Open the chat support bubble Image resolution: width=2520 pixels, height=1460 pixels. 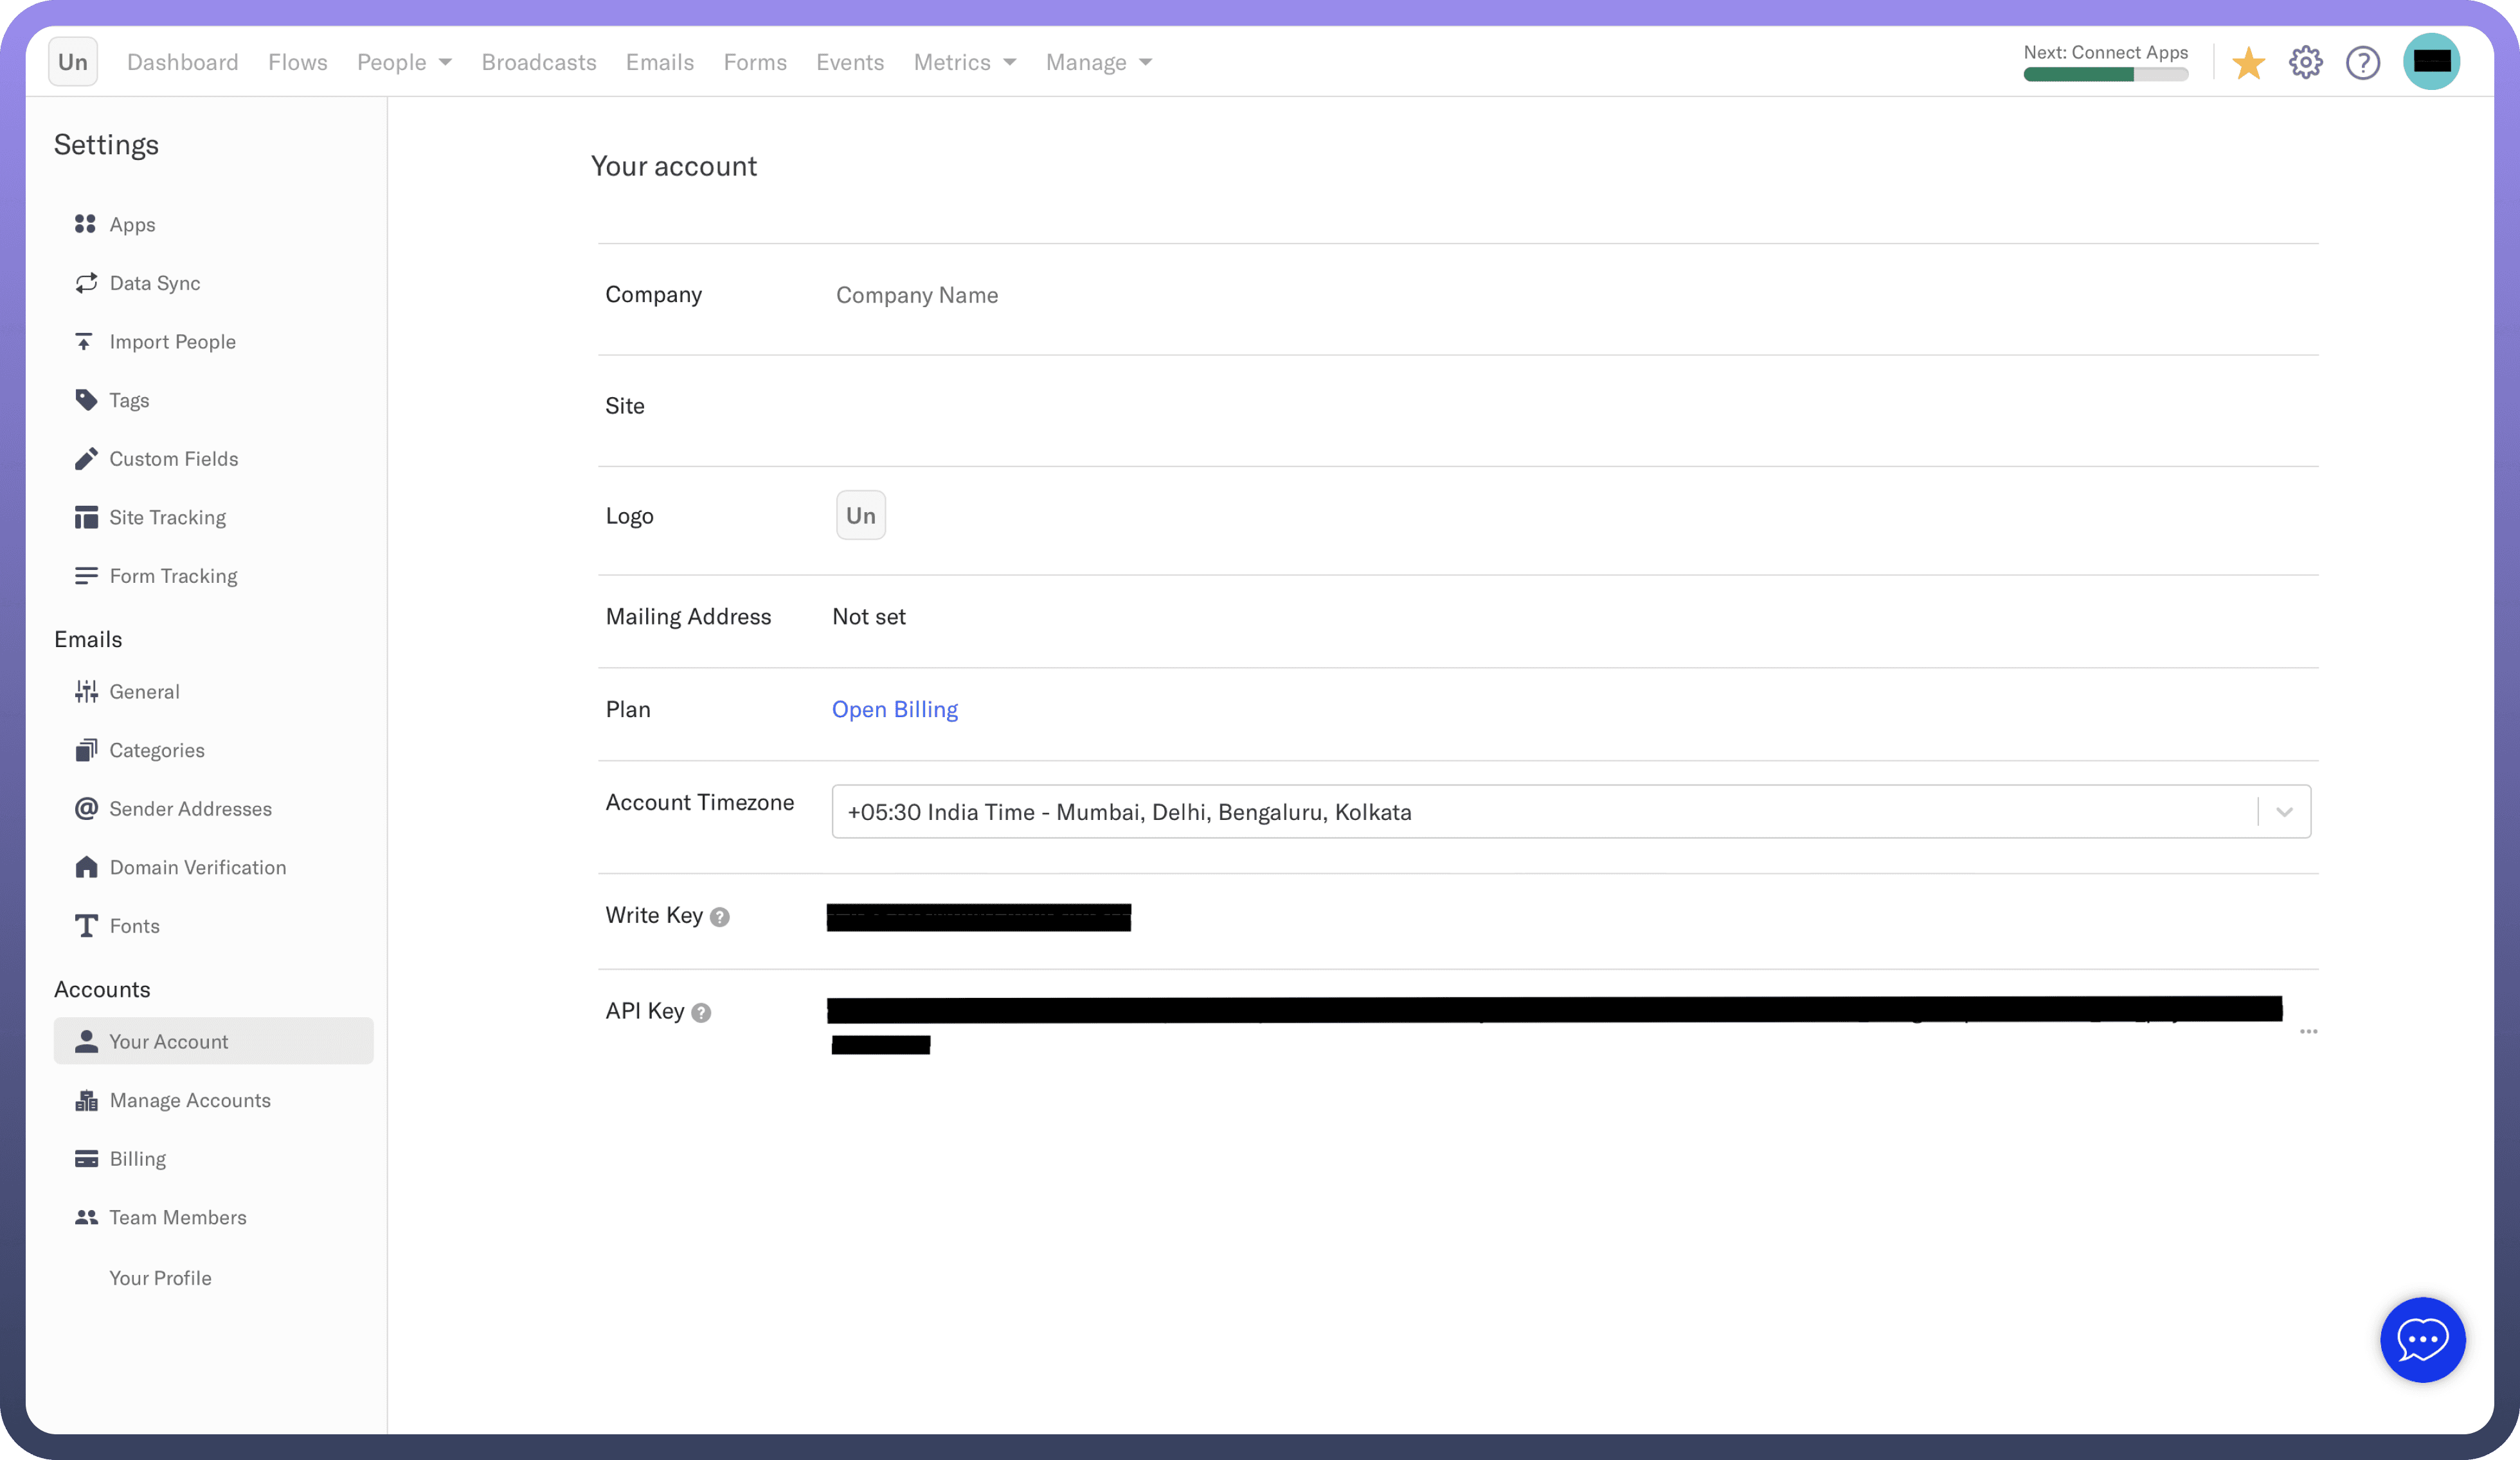(2422, 1339)
